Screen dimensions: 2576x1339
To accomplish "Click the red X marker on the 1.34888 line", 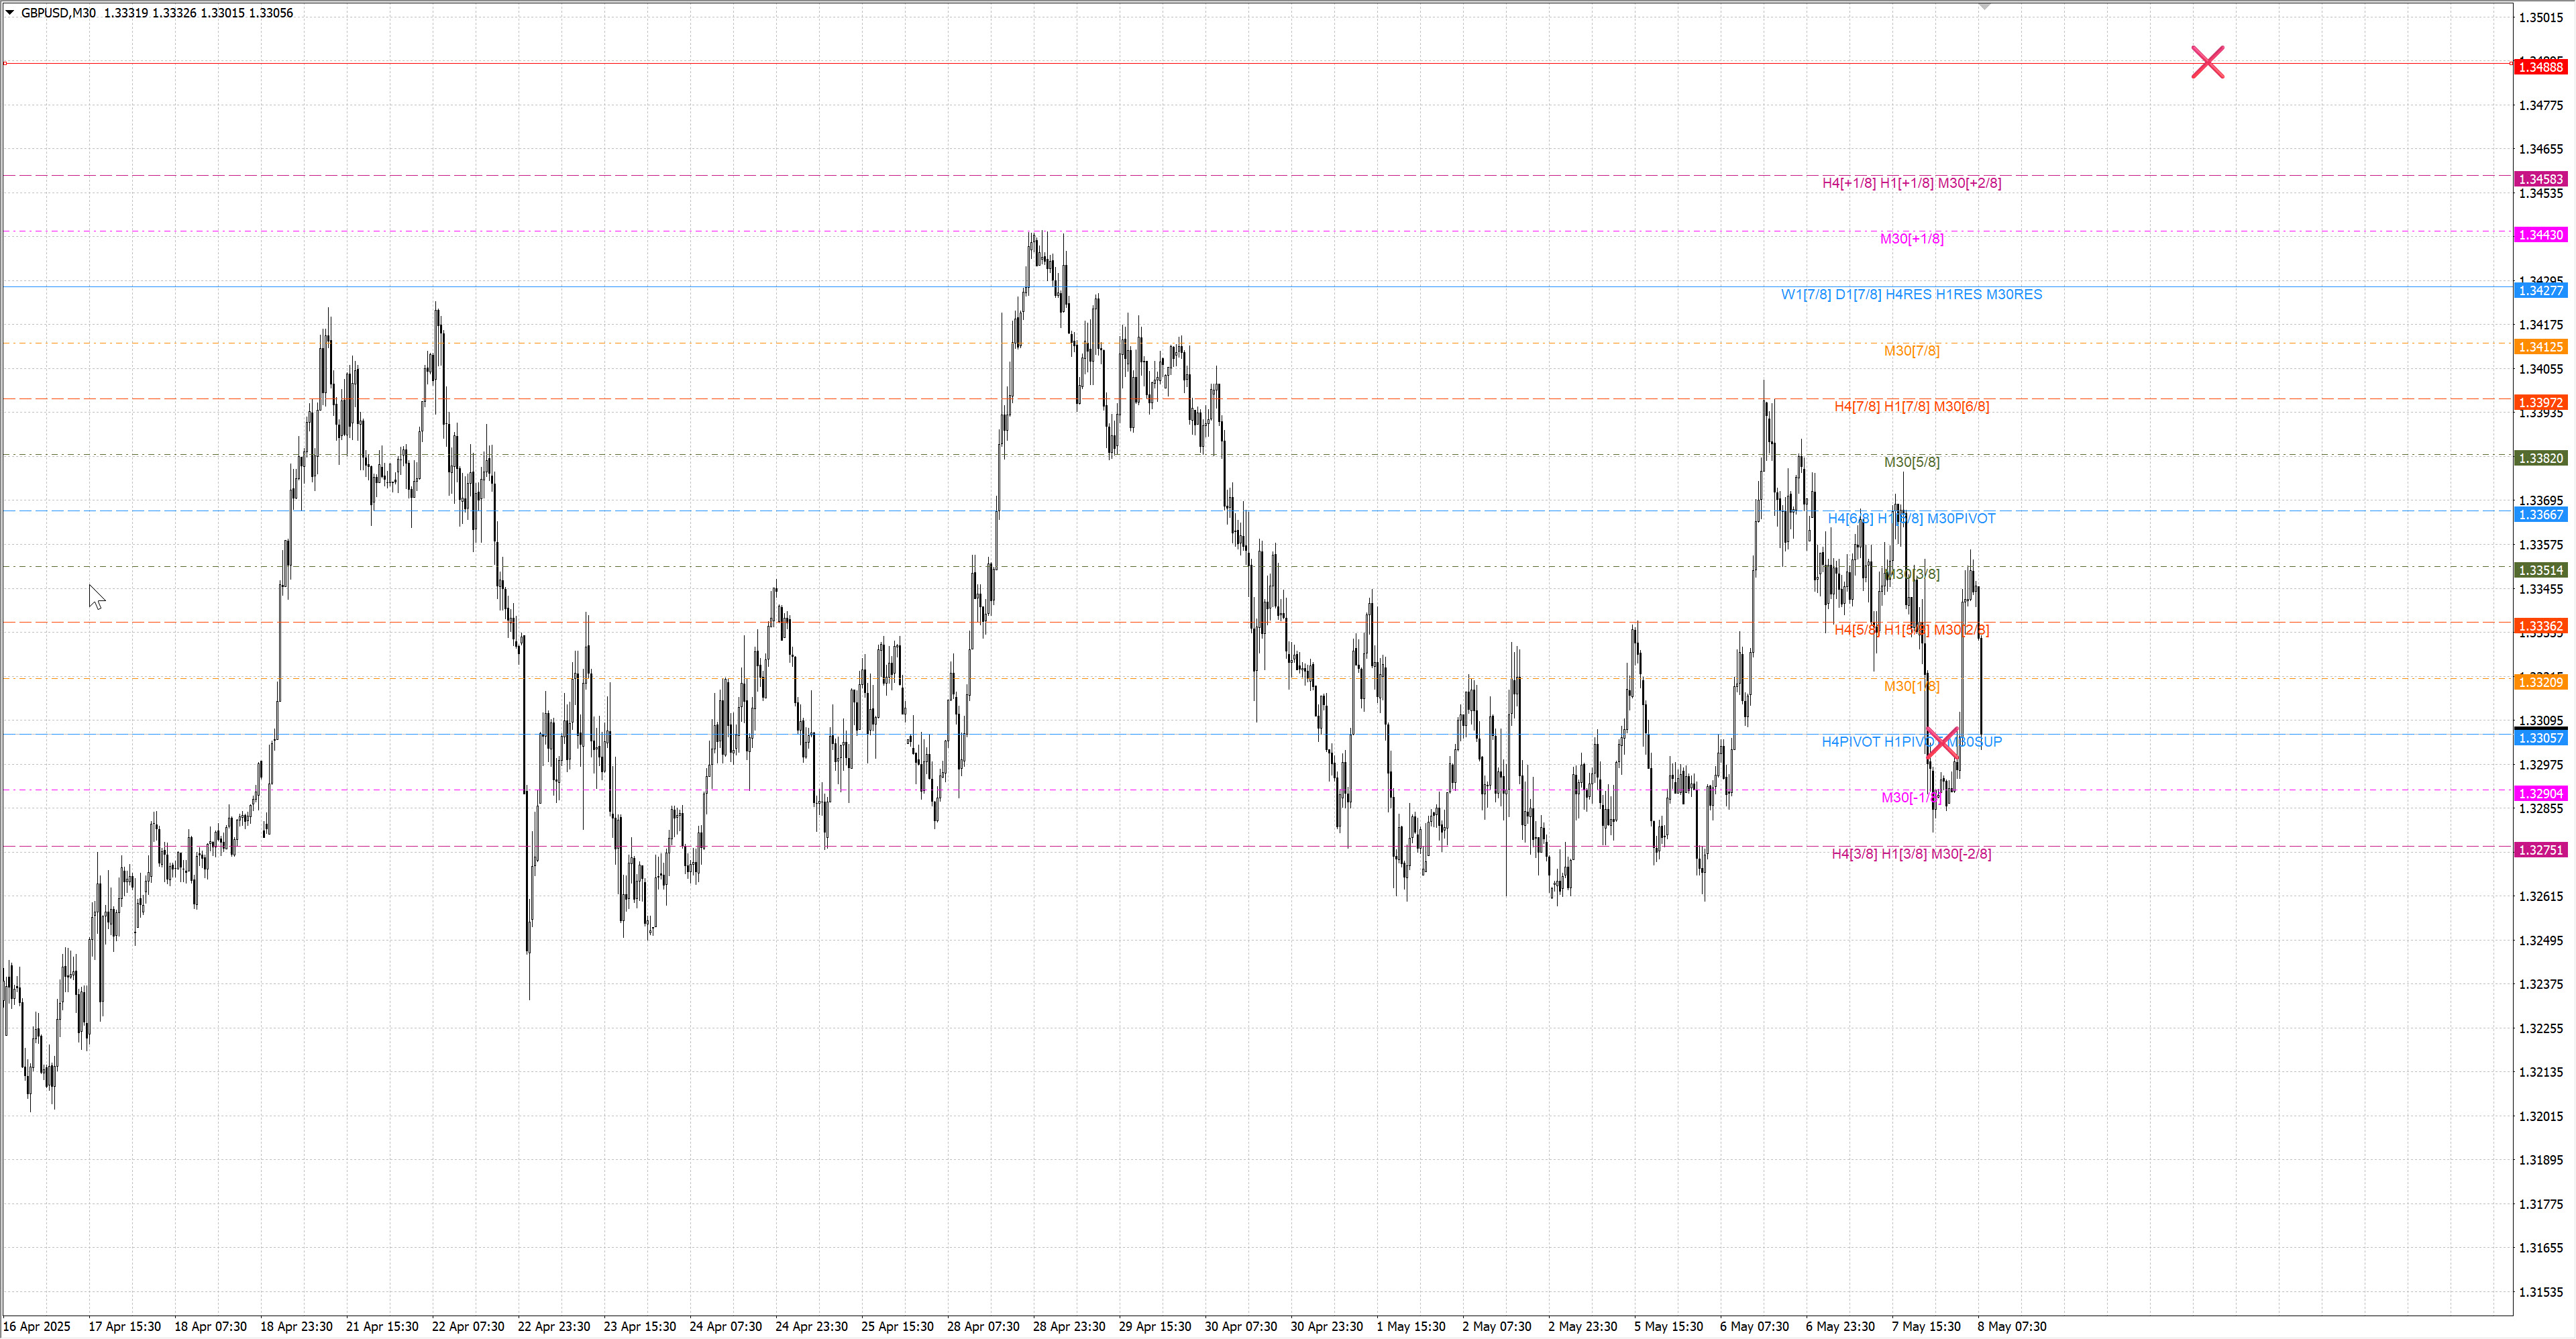I will [x=2207, y=62].
